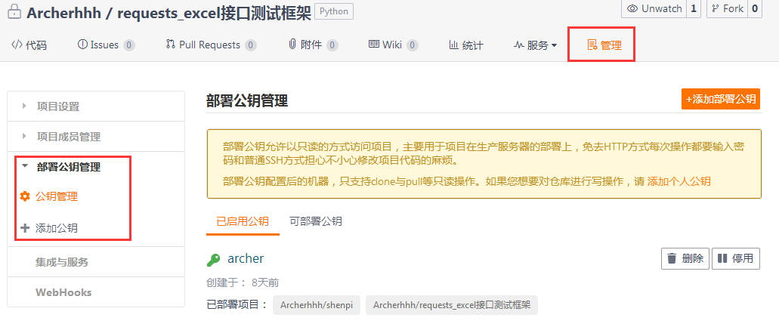The height and width of the screenshot is (324, 779).
Task: Open the 添加公钥 sidebar item
Action: point(56,228)
